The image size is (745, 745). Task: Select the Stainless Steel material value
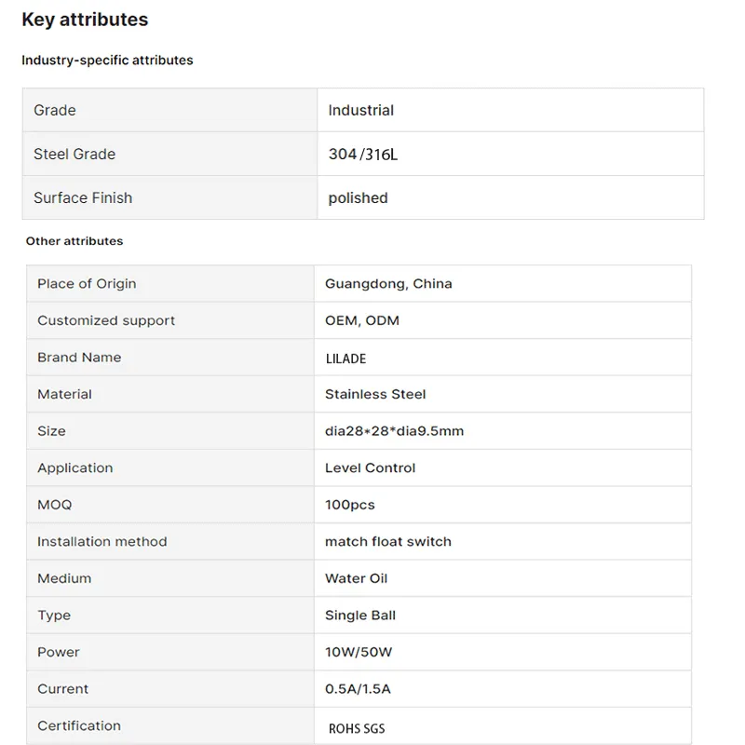click(x=375, y=394)
